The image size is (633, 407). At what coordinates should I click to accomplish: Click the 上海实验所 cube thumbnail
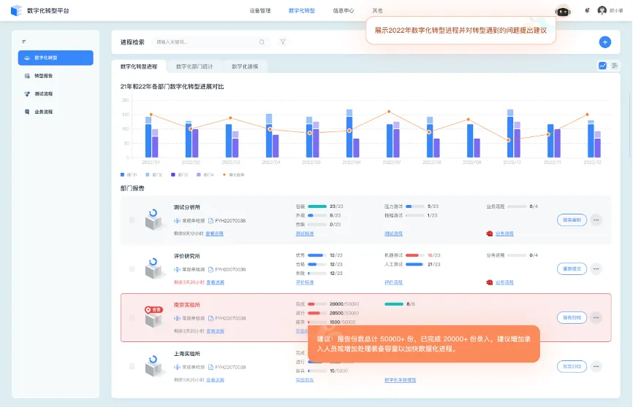(153, 366)
